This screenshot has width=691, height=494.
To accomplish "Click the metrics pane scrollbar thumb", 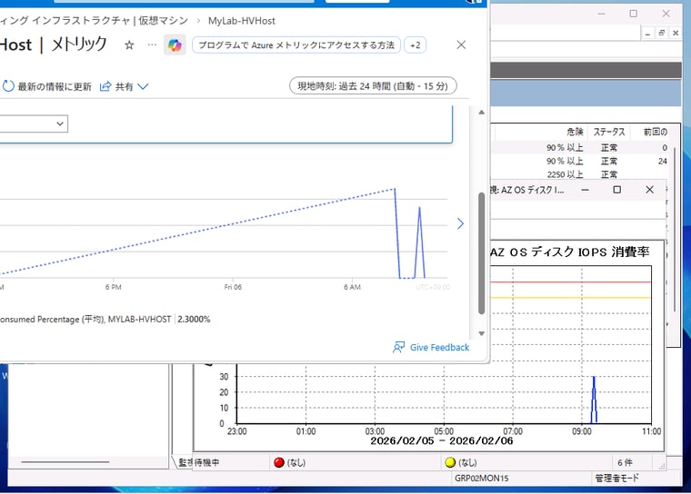I will tap(482, 253).
